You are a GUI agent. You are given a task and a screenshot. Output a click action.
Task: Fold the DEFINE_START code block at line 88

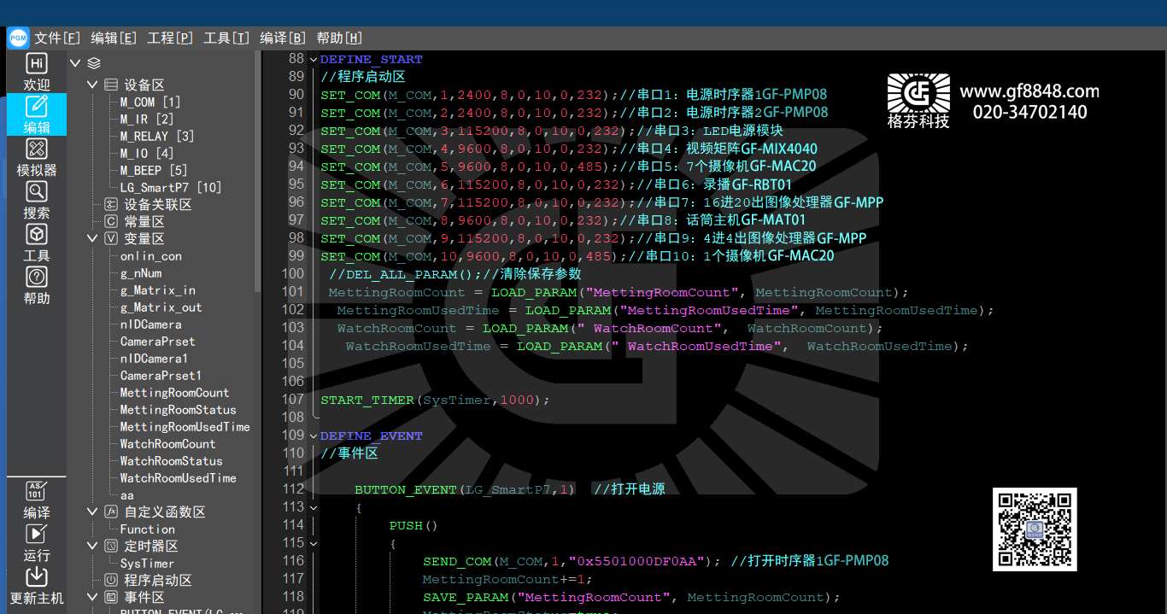coord(313,60)
